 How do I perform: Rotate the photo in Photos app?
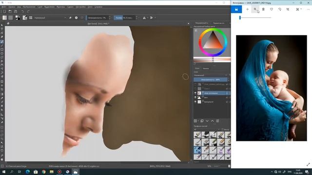279,9
